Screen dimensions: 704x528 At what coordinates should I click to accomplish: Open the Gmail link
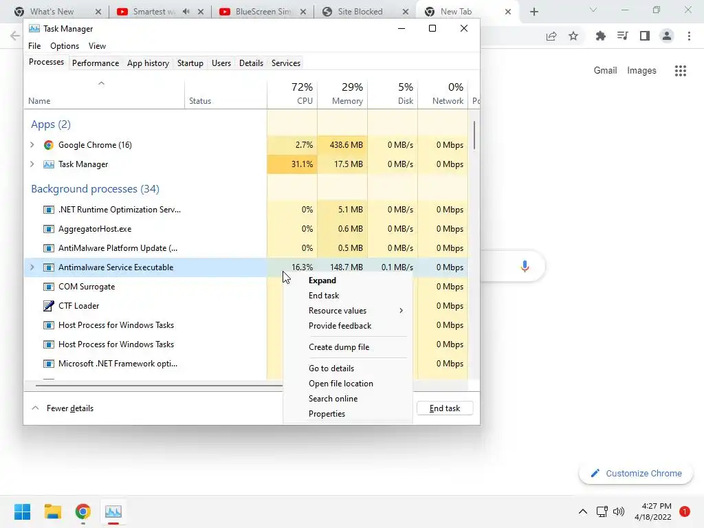point(605,71)
